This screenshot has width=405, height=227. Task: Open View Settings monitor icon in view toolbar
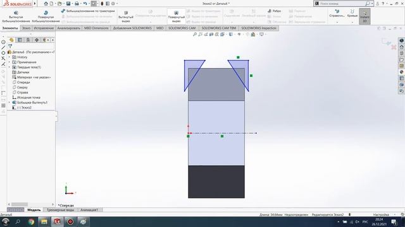[x=261, y=34]
